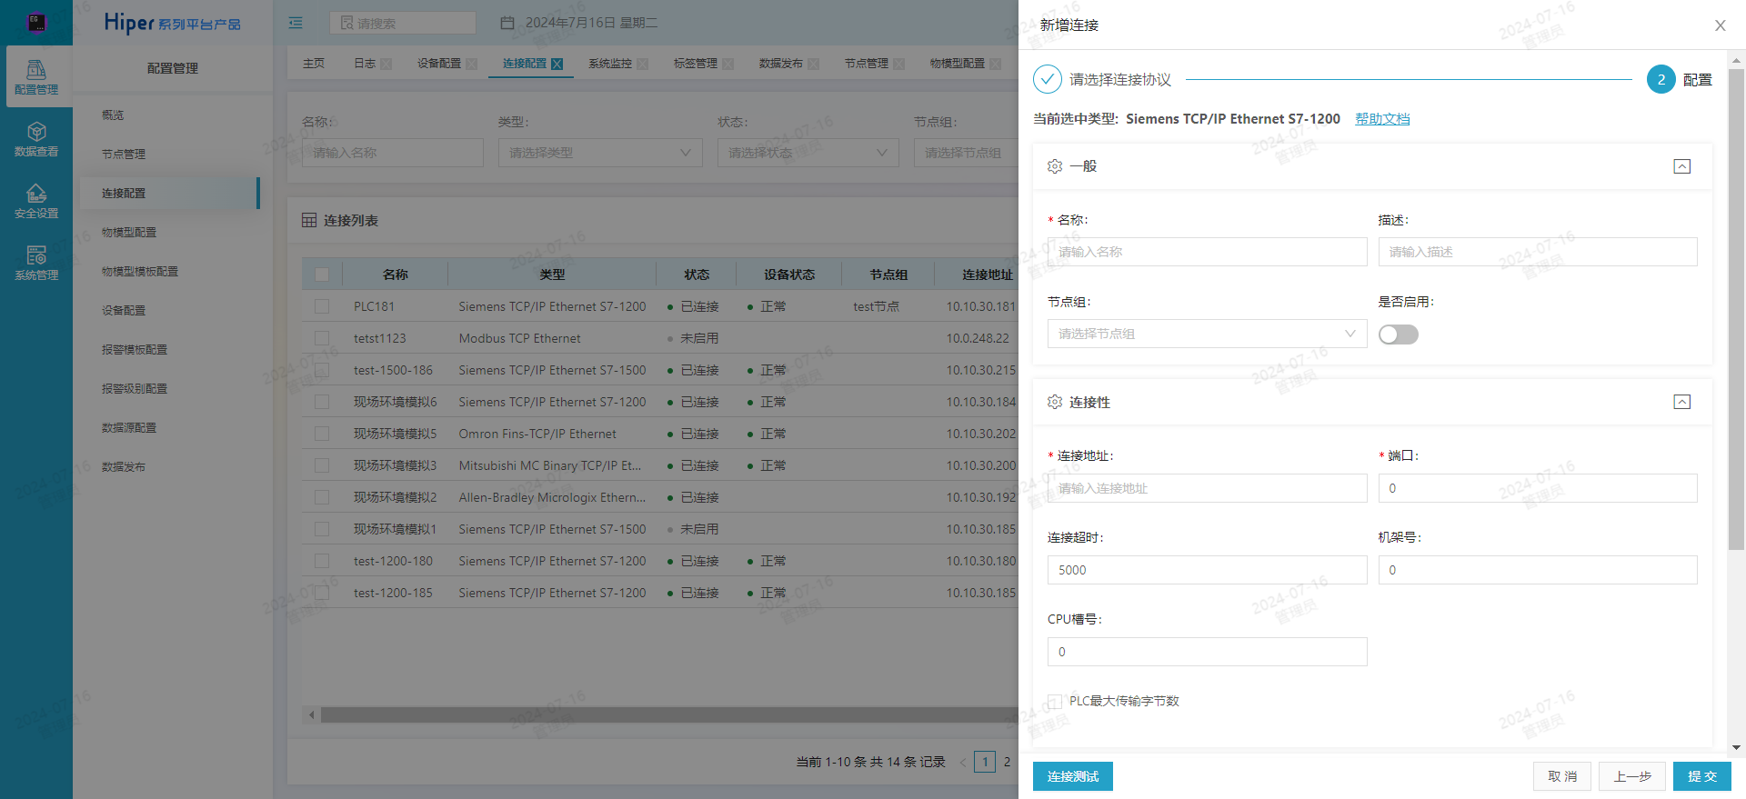Select the tetst1123 row checkbox
This screenshot has width=1746, height=799.
(322, 338)
